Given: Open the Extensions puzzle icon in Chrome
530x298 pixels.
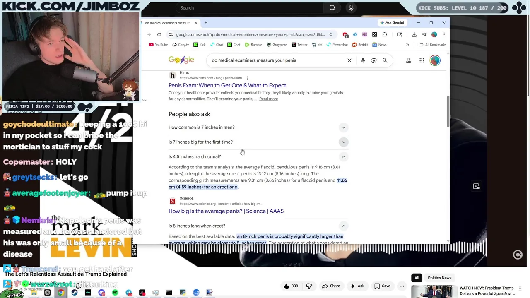Looking at the screenshot, I should [385, 34].
